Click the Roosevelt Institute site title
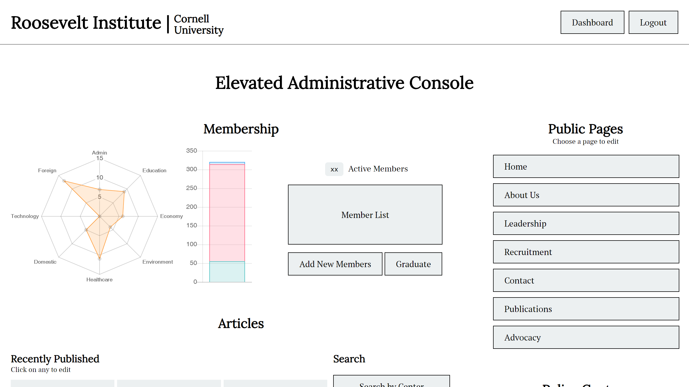Viewport: 689px width, 387px height. [x=86, y=23]
